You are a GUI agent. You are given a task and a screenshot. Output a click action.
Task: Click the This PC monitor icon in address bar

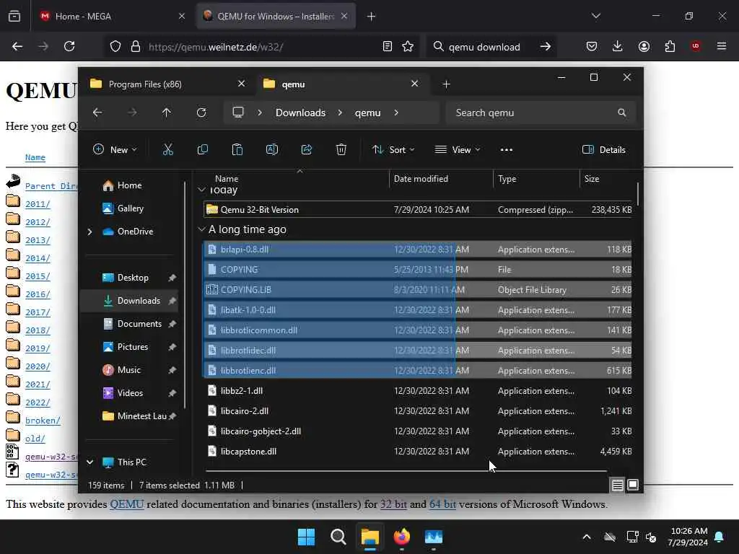tap(238, 113)
